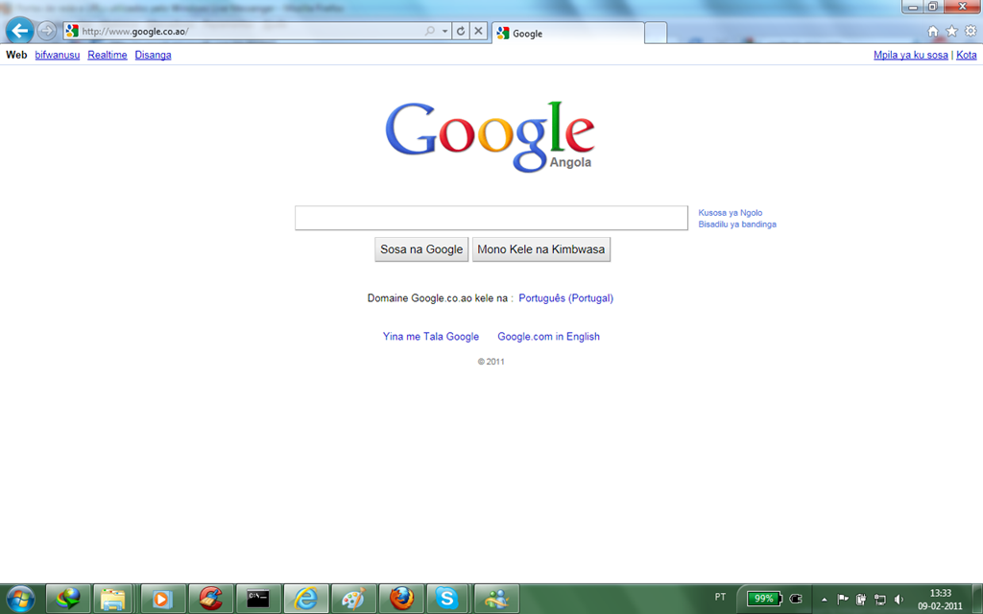Open Skype from the taskbar
The image size is (983, 614).
coord(447,599)
